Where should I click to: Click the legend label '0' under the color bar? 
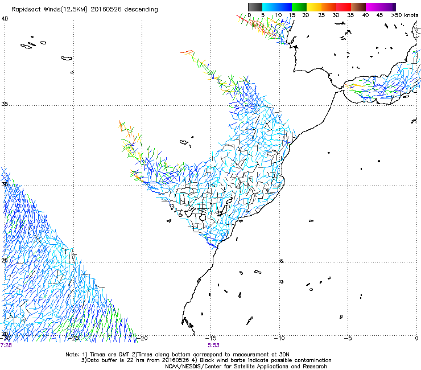tap(249, 15)
